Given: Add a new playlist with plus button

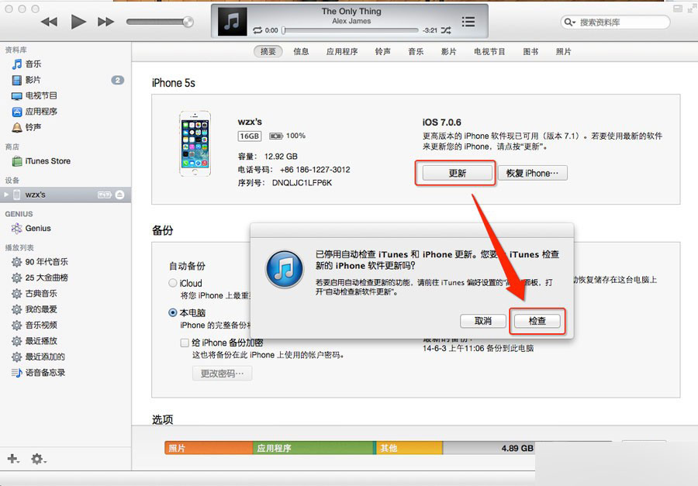Looking at the screenshot, I should point(13,458).
